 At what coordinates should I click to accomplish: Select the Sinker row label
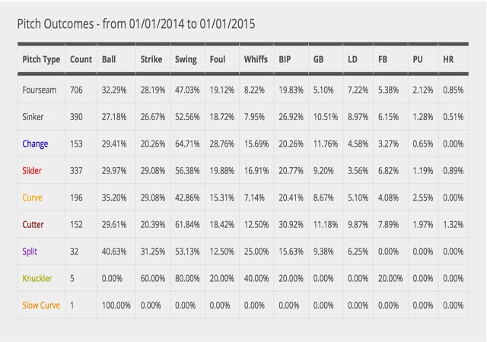coord(34,118)
